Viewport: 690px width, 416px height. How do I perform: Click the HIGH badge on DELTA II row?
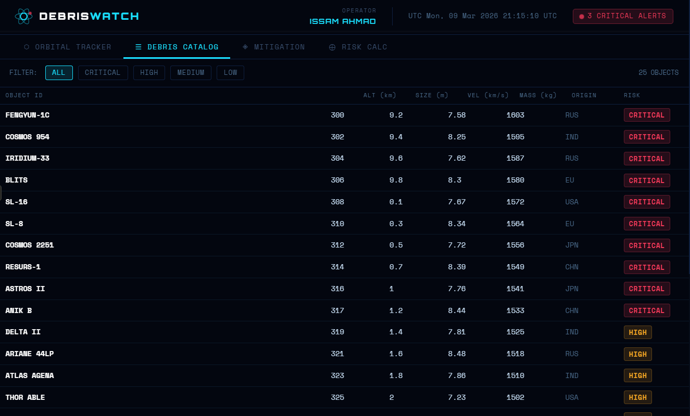point(638,332)
